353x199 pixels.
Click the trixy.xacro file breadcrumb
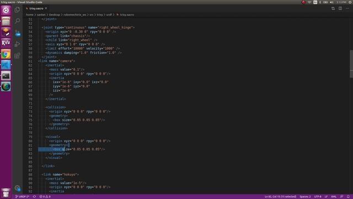click(x=125, y=15)
